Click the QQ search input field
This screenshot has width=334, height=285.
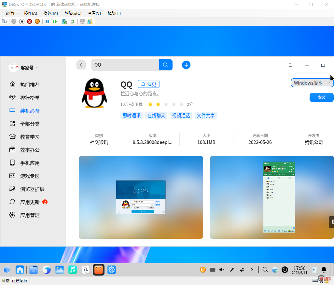click(125, 65)
